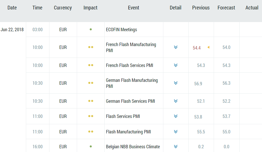Click ECOFIN Meetings low impact dot
The image size is (262, 152).
point(91,29)
